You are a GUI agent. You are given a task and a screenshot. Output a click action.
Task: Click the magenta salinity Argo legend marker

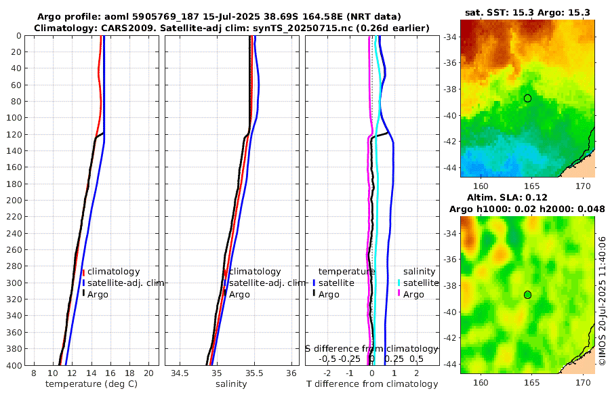[x=399, y=294]
